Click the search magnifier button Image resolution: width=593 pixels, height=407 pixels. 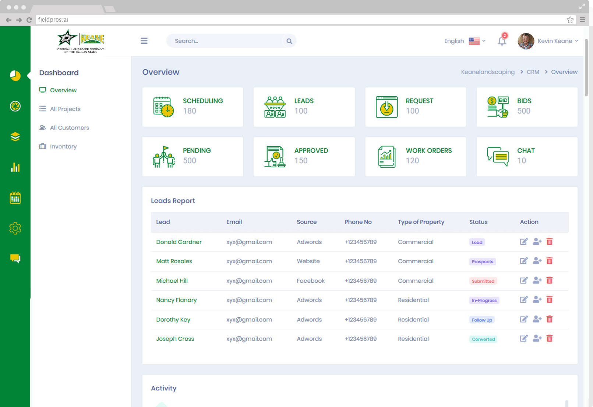(x=289, y=41)
